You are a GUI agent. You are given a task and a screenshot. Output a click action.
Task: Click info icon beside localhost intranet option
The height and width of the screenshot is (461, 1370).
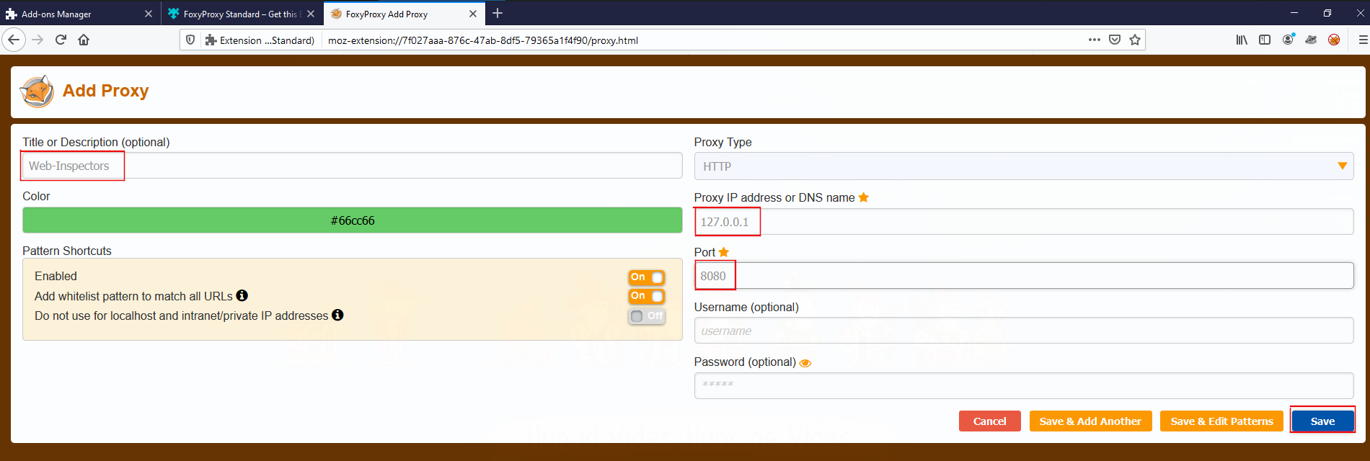point(337,315)
